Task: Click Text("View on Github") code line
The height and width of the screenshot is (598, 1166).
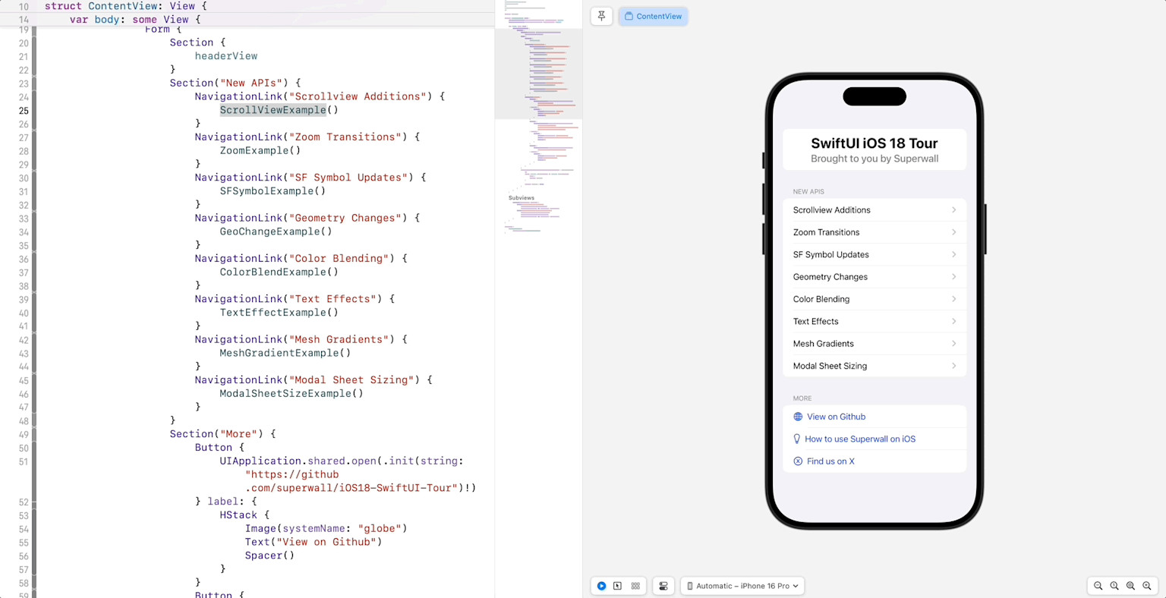Action: click(314, 542)
